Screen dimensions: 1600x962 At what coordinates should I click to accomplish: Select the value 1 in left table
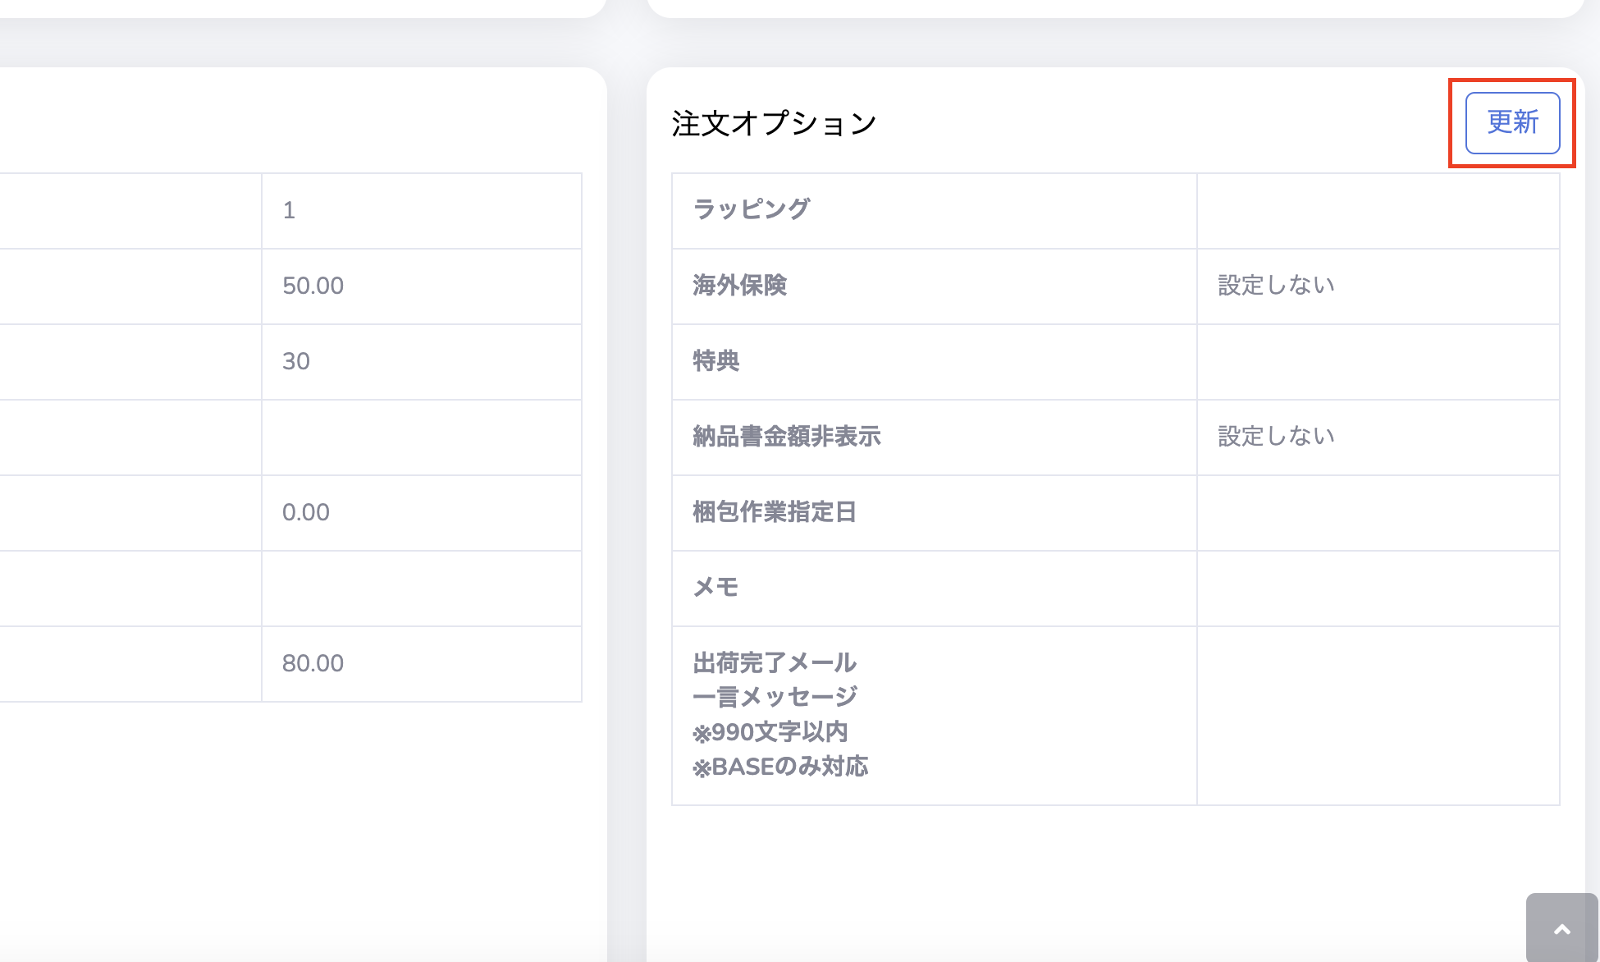289,210
